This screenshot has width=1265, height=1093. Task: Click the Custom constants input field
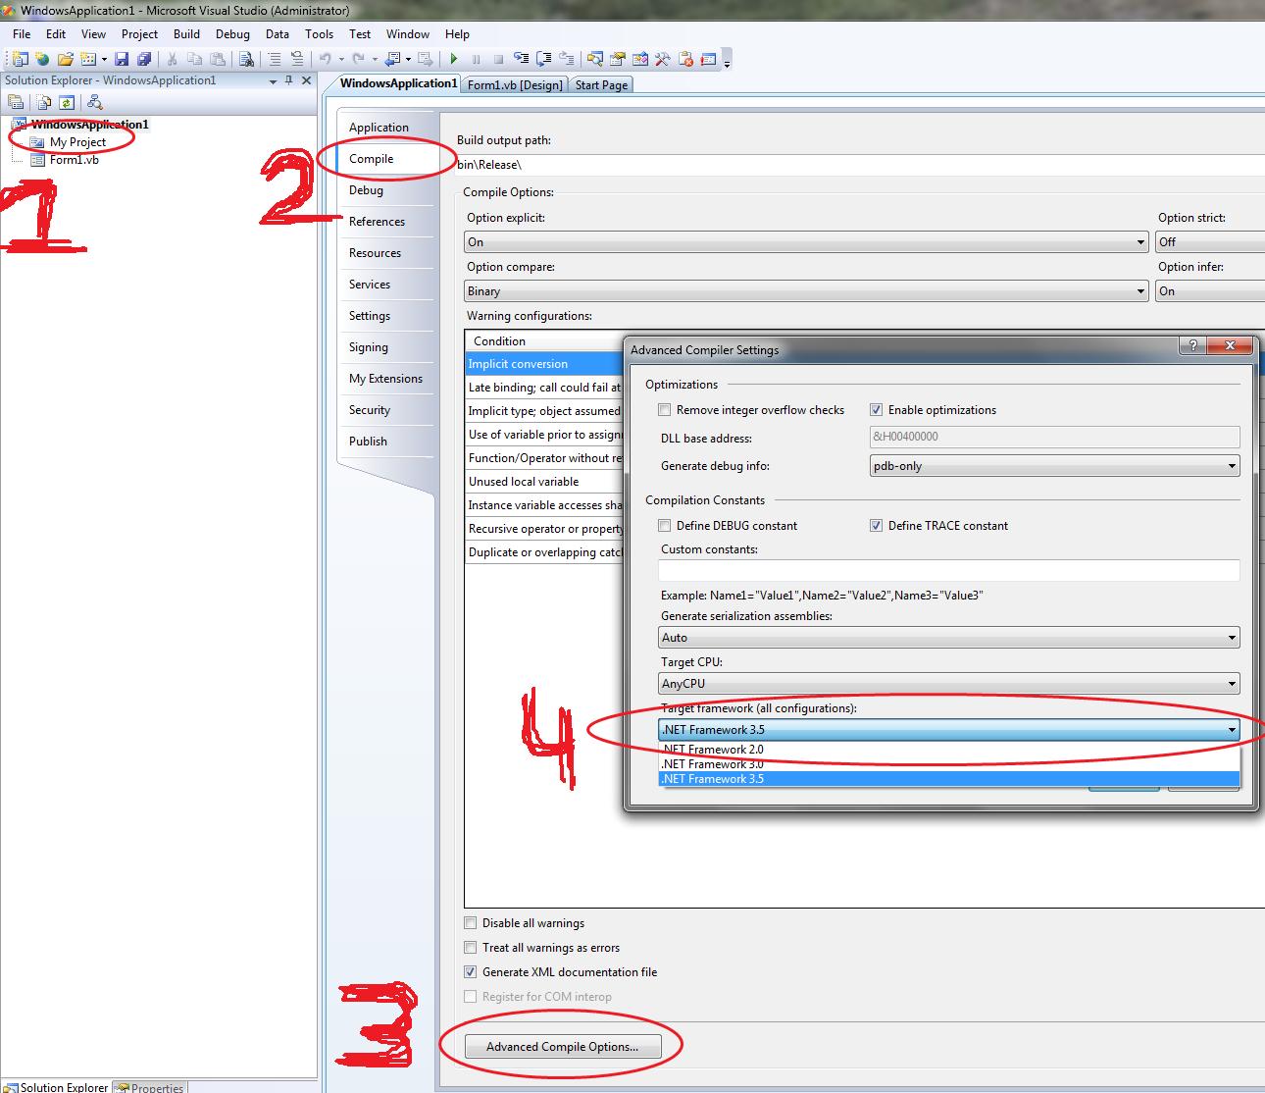click(949, 570)
